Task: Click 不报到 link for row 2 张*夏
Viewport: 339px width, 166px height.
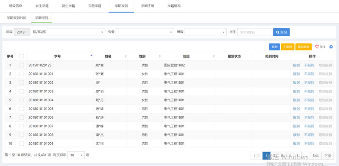Action: pos(309,74)
